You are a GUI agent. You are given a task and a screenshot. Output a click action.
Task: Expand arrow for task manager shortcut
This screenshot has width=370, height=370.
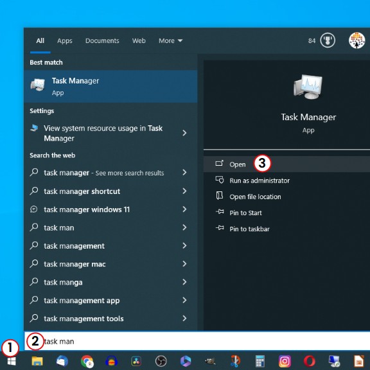tap(184, 191)
